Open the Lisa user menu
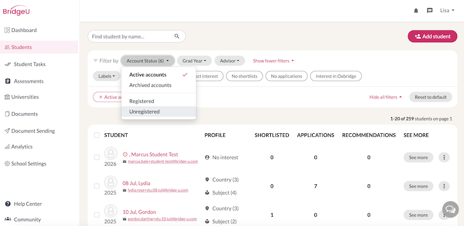 [447, 10]
